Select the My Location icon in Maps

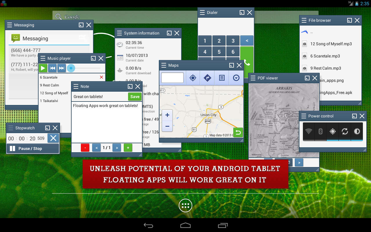coord(193,78)
